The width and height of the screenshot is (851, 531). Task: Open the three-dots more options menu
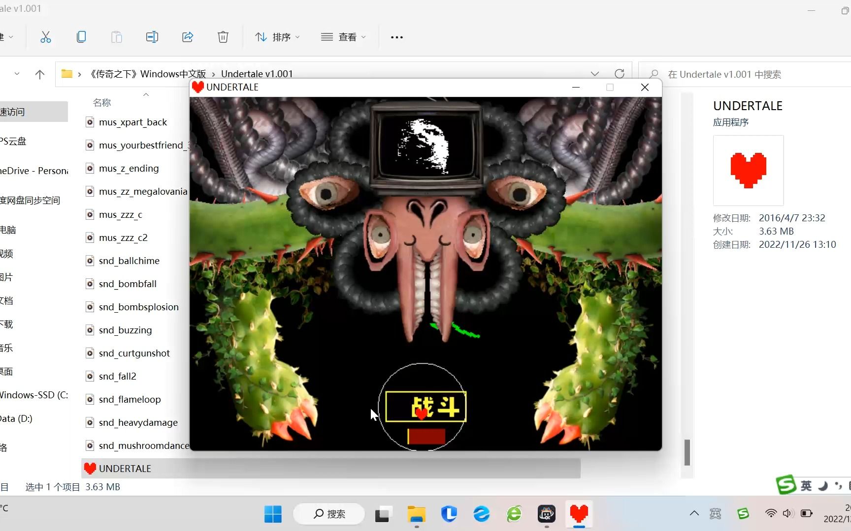[x=397, y=37]
